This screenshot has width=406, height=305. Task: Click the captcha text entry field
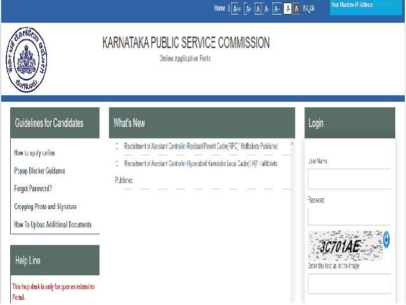point(349,284)
